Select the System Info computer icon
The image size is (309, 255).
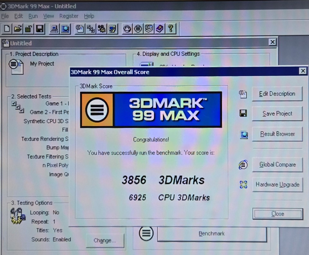coord(54,29)
